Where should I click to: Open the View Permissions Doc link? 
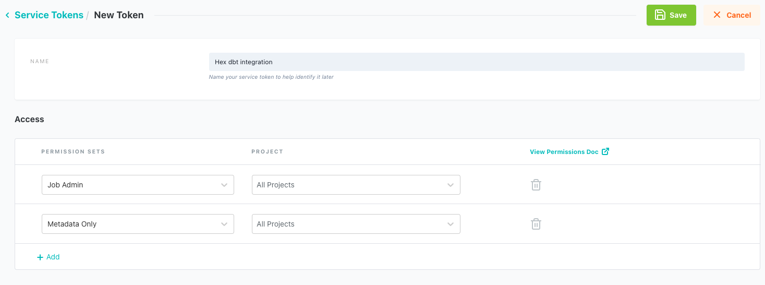click(564, 152)
